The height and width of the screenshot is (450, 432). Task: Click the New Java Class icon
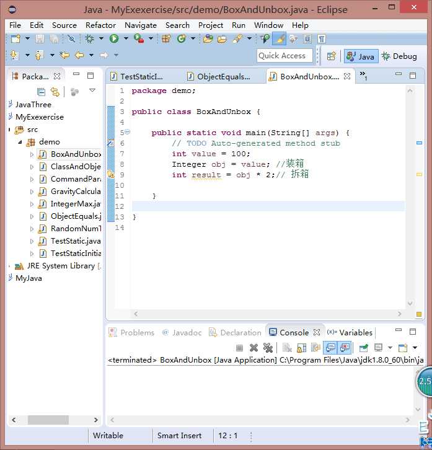coord(182,38)
